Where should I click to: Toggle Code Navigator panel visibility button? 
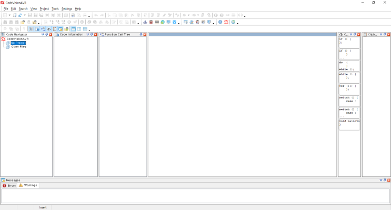(31, 29)
